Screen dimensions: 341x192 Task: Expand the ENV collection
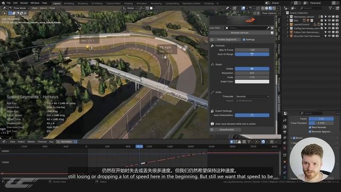(288, 21)
